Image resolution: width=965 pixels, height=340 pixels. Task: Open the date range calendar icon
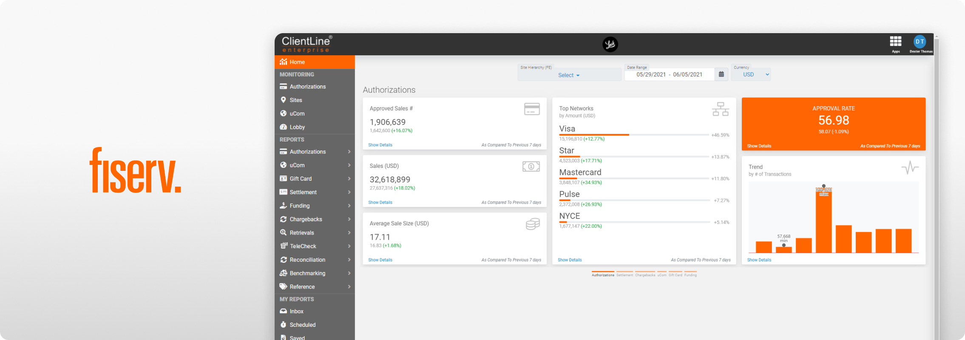point(721,74)
